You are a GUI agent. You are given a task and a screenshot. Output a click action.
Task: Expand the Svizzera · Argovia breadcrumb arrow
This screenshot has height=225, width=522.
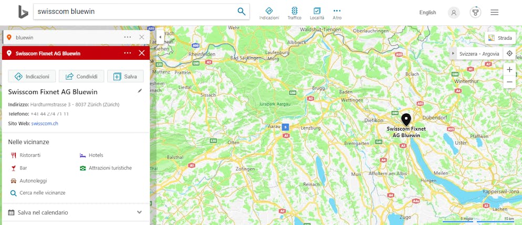tap(453, 53)
